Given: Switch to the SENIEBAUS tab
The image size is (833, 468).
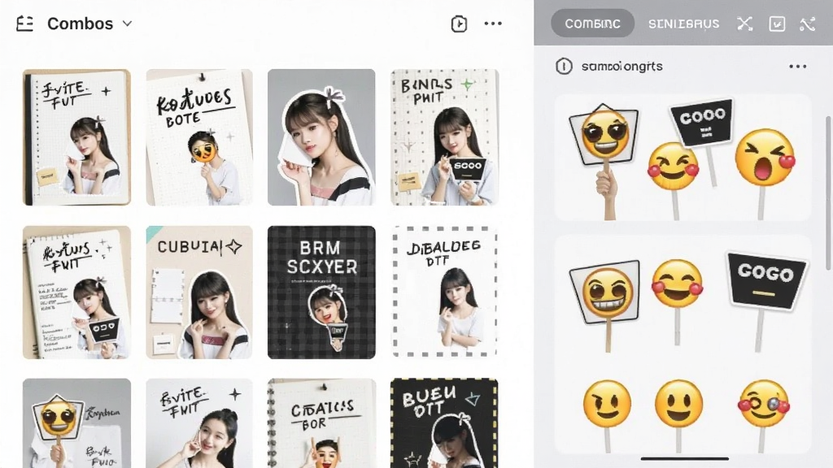Looking at the screenshot, I should (x=683, y=24).
